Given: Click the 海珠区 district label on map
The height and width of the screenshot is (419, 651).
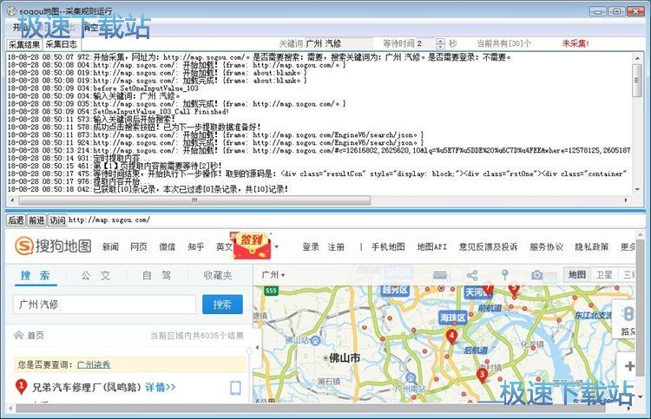Looking at the screenshot, I should point(452,318).
